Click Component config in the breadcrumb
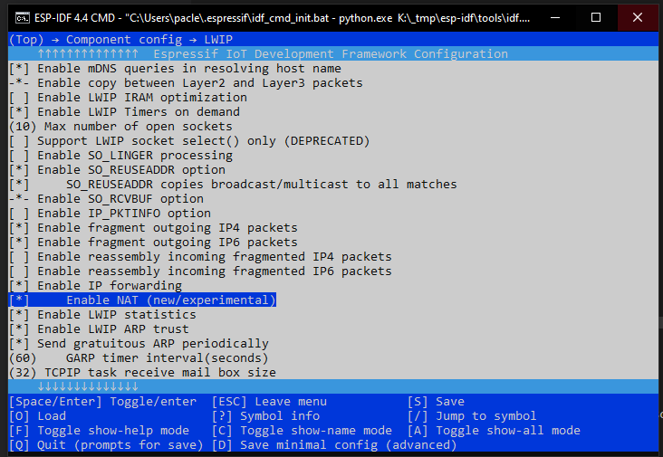Viewport: 663px width, 457px height. (124, 39)
